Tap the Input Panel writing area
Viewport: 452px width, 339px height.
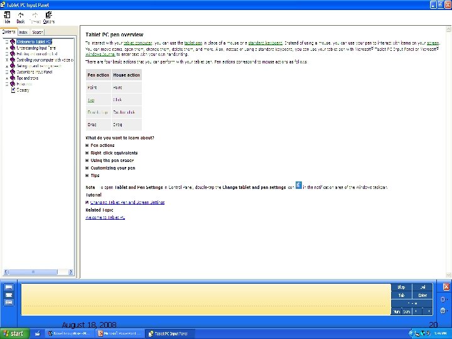(x=206, y=299)
